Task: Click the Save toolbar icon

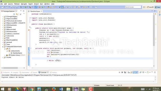Action: [11, 7]
